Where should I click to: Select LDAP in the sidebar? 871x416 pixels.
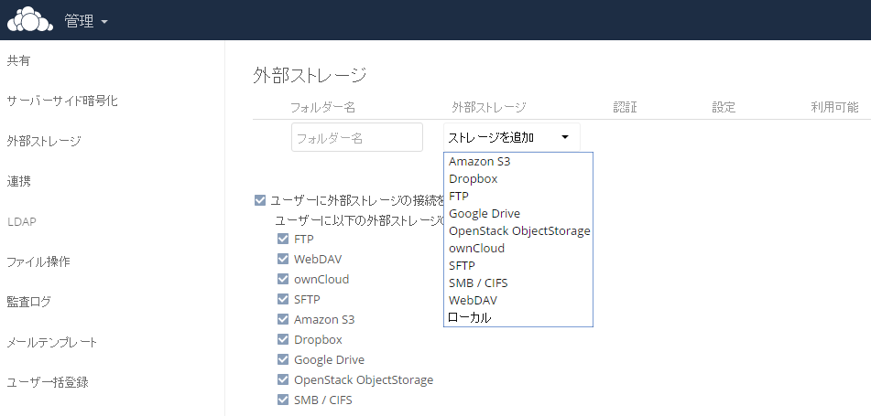tap(22, 222)
